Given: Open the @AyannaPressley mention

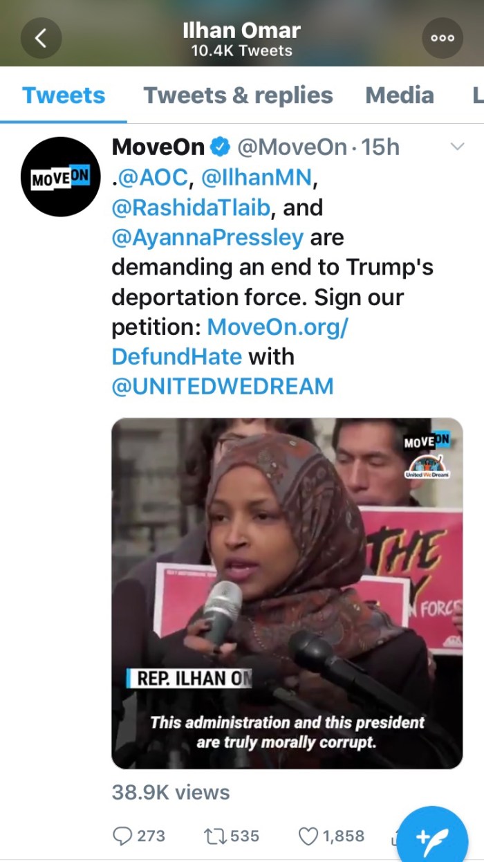Looking at the screenshot, I should click(x=207, y=237).
